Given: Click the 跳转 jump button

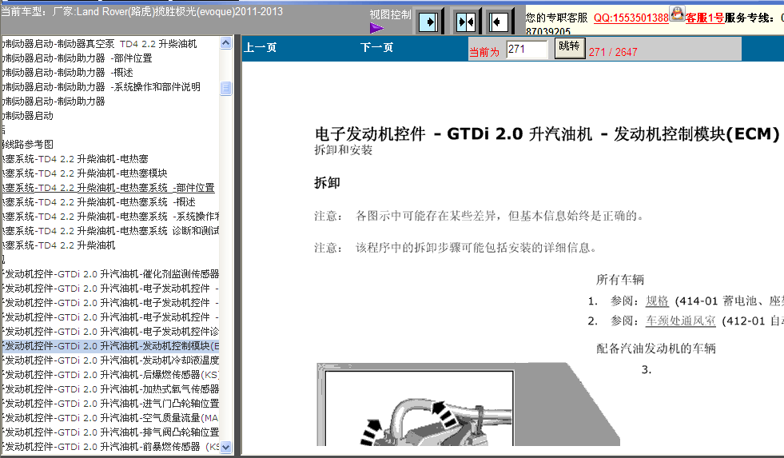Looking at the screenshot, I should 570,48.
